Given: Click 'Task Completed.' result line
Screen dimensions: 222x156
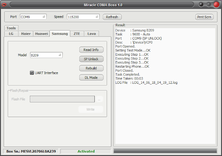Looking at the screenshot, I should 128,75.
